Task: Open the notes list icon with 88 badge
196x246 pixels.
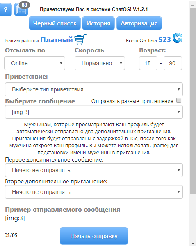Action: pyautogui.click(x=21, y=10)
